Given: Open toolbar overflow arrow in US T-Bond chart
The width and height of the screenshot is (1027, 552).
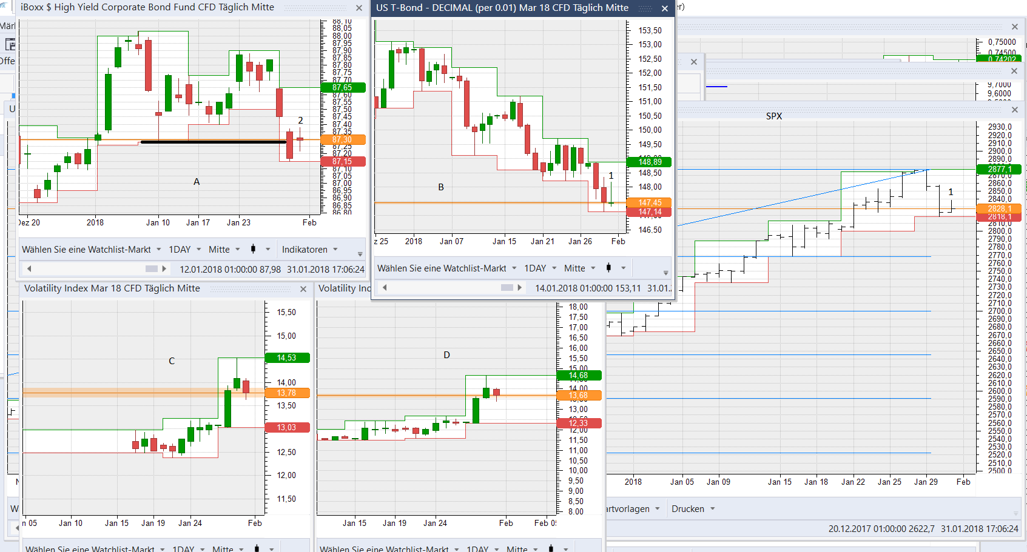Looking at the screenshot, I should click(665, 273).
